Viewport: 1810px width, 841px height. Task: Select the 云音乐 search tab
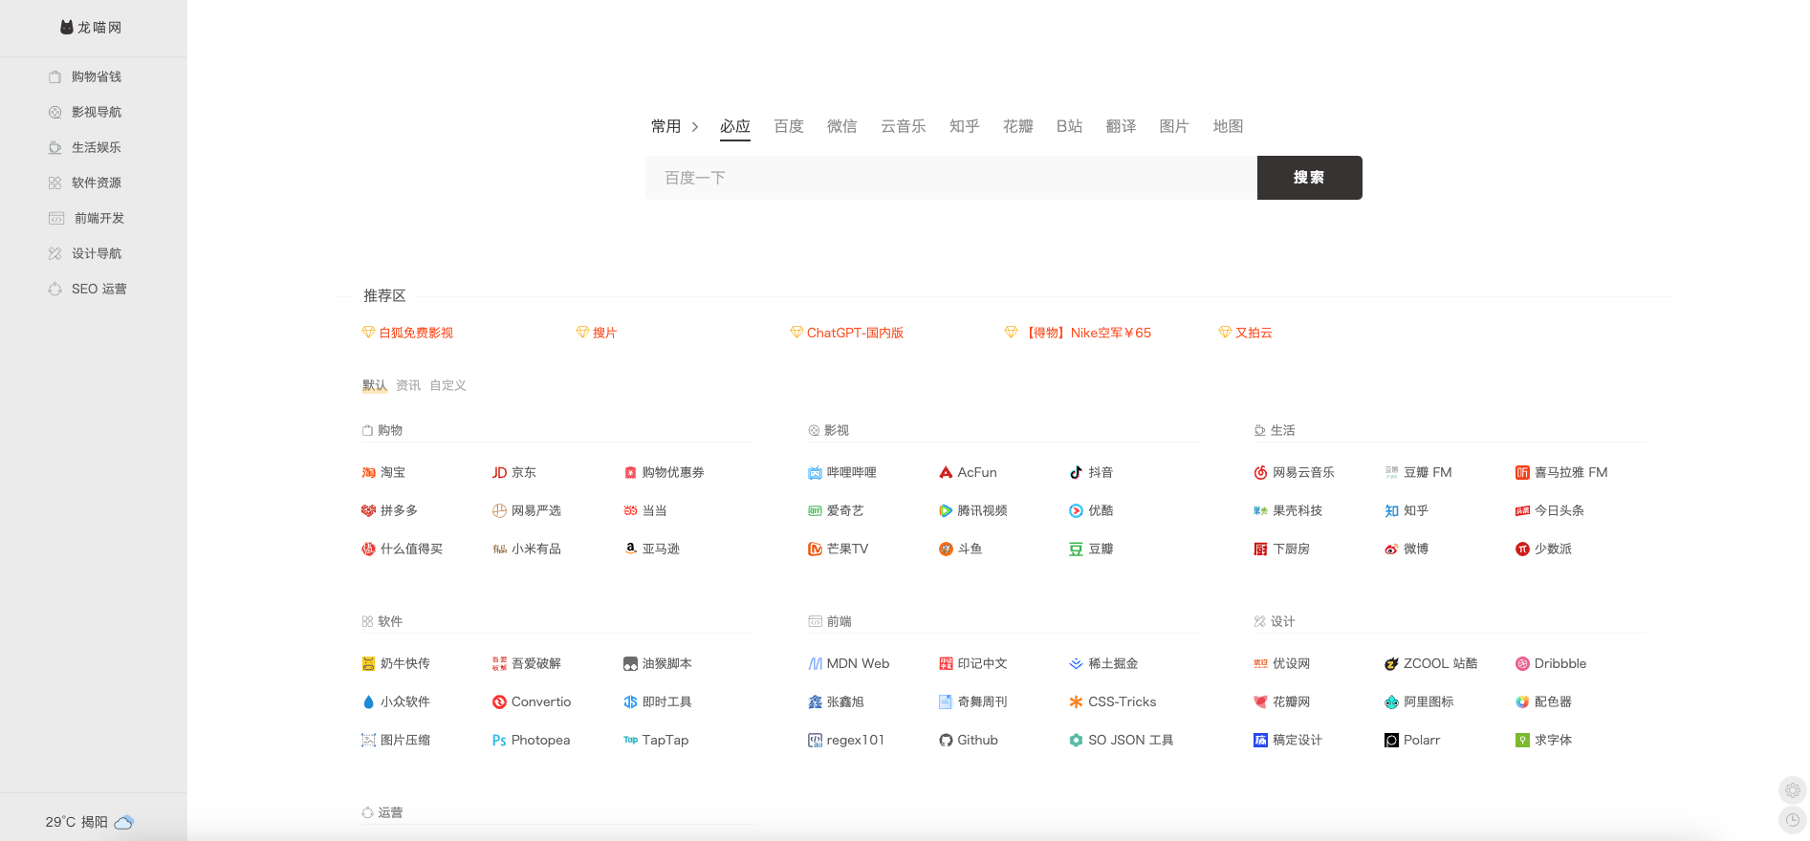click(904, 126)
